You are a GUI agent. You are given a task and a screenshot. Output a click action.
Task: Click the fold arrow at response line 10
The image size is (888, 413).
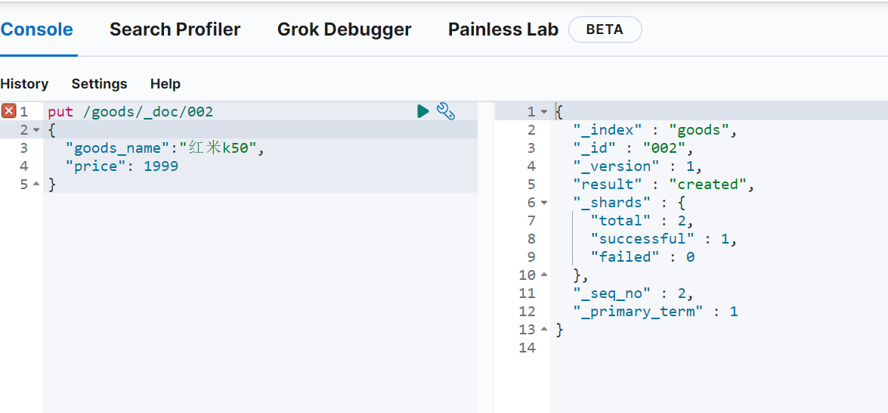(x=543, y=275)
